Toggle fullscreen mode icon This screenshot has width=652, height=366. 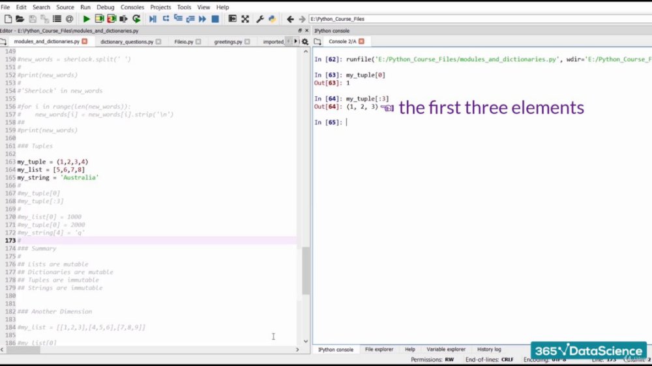[245, 19]
